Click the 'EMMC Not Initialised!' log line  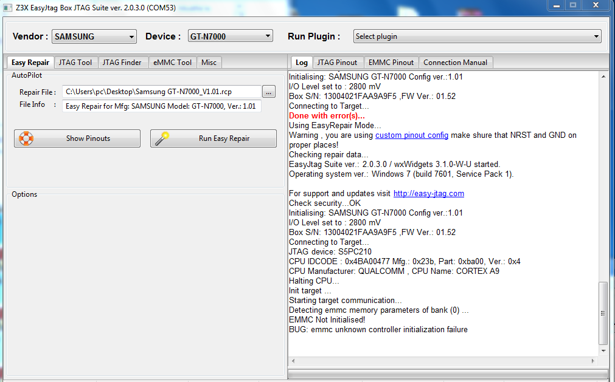pos(327,320)
